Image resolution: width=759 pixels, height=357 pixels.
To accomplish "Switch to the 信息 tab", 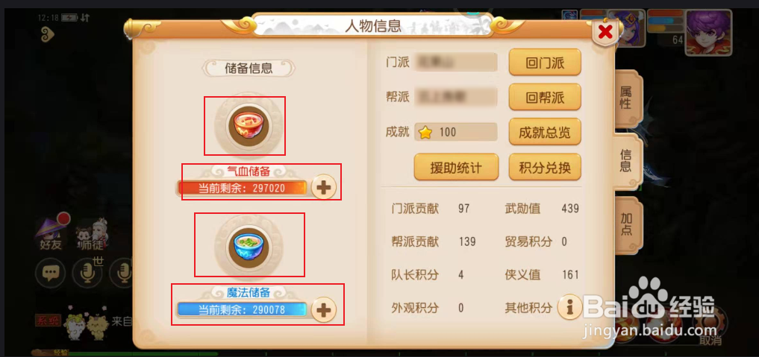I will [x=627, y=161].
